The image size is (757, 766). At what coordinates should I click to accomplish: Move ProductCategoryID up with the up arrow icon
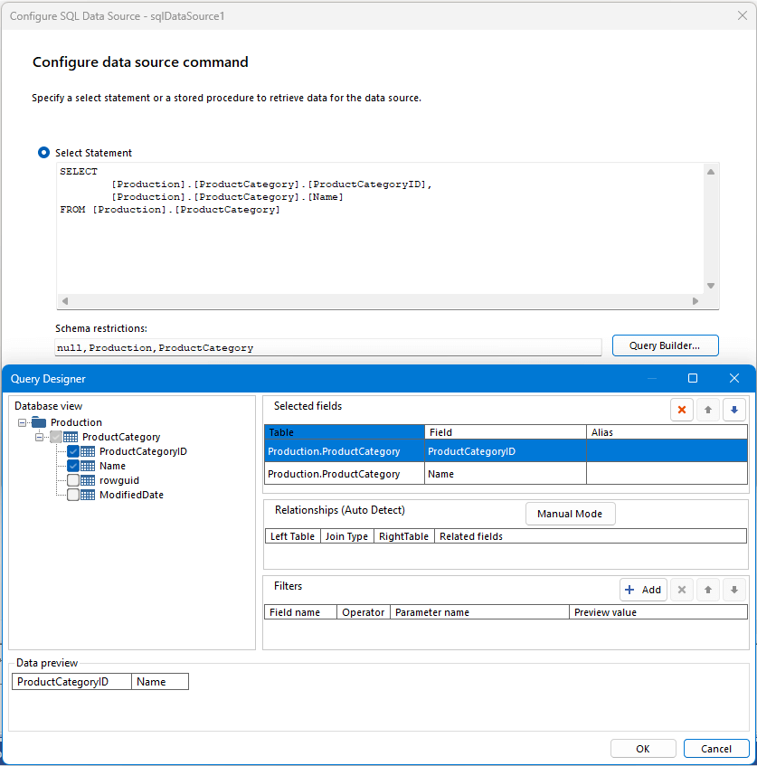coord(708,410)
